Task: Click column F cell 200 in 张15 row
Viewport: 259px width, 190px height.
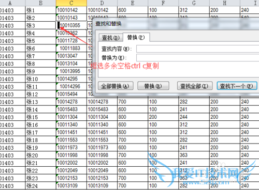Action: coord(163,117)
